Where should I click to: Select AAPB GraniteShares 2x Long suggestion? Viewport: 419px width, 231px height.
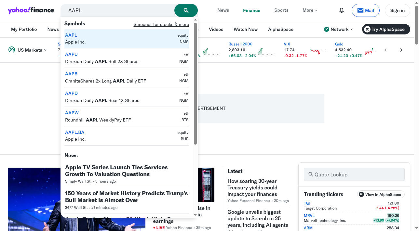pyautogui.click(x=127, y=77)
